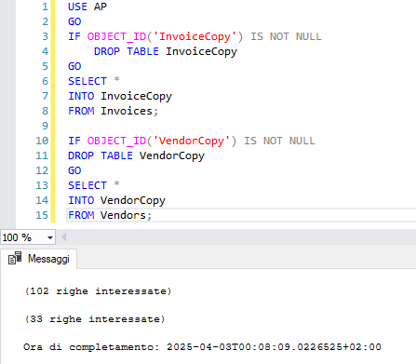Click 'FROM Vendors;' text
Viewport: 416px width, 364px height.
[110, 215]
